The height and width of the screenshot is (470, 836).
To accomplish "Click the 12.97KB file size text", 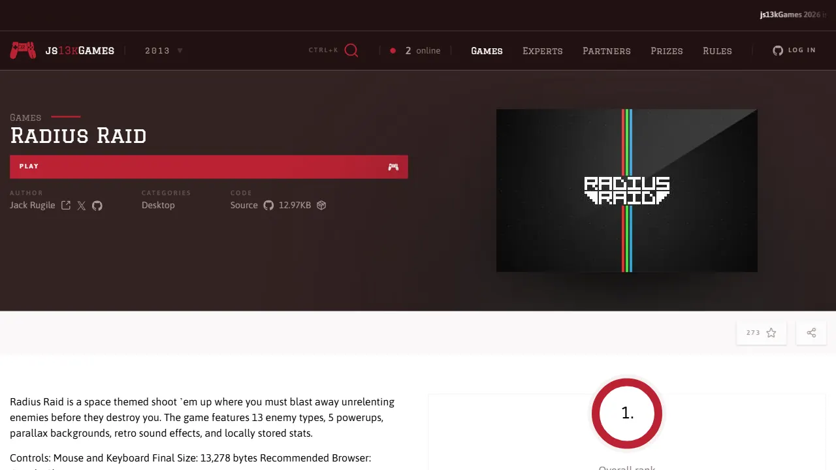I will point(295,205).
